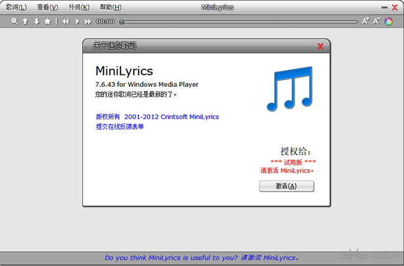The width and height of the screenshot is (404, 266).
Task: Click the 授权给: label
Action: (x=295, y=151)
